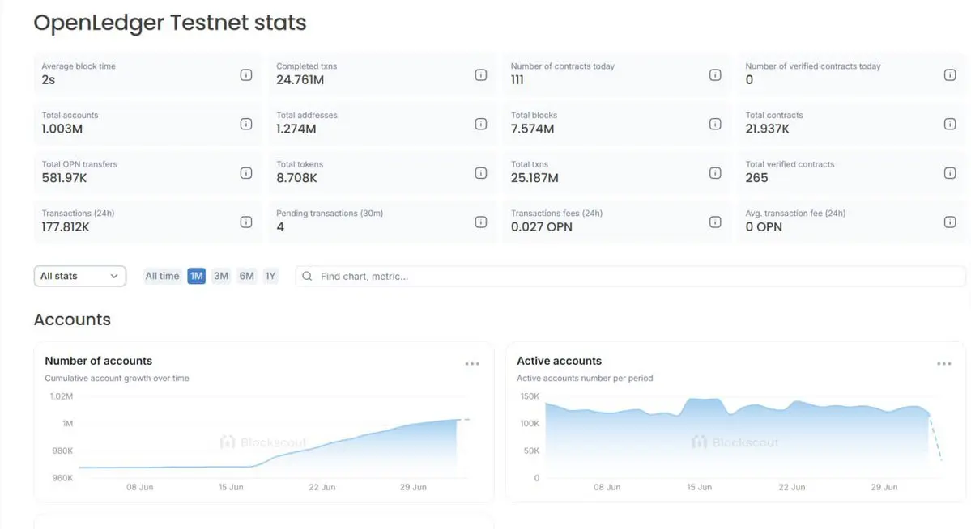Click the Accounts section heading

click(72, 320)
